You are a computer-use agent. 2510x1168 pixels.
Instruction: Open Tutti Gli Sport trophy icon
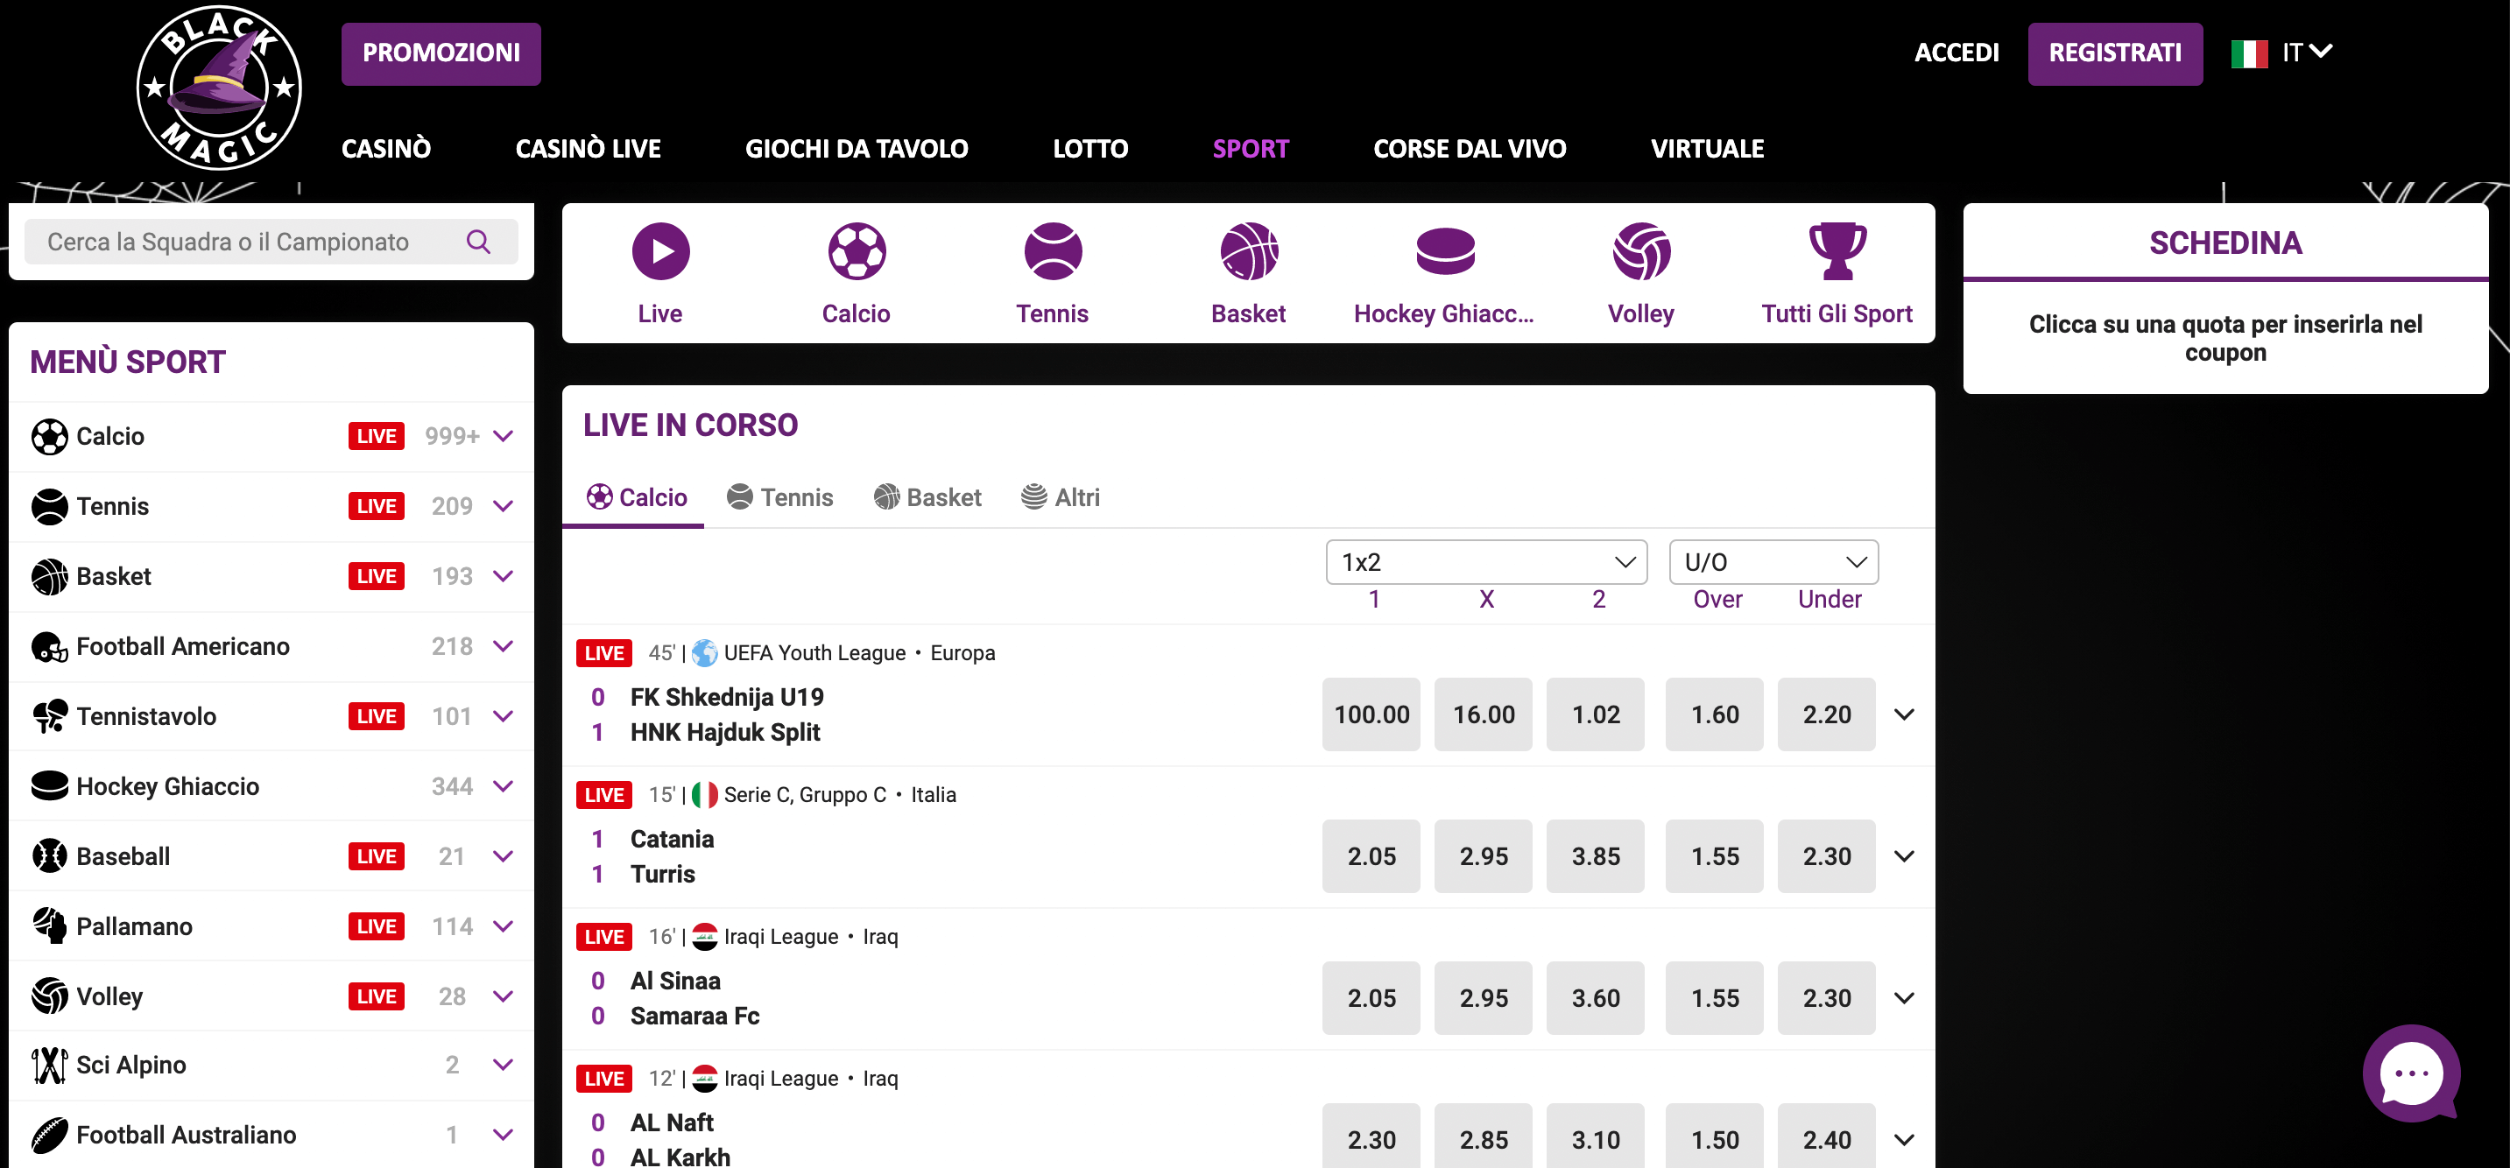(1837, 251)
